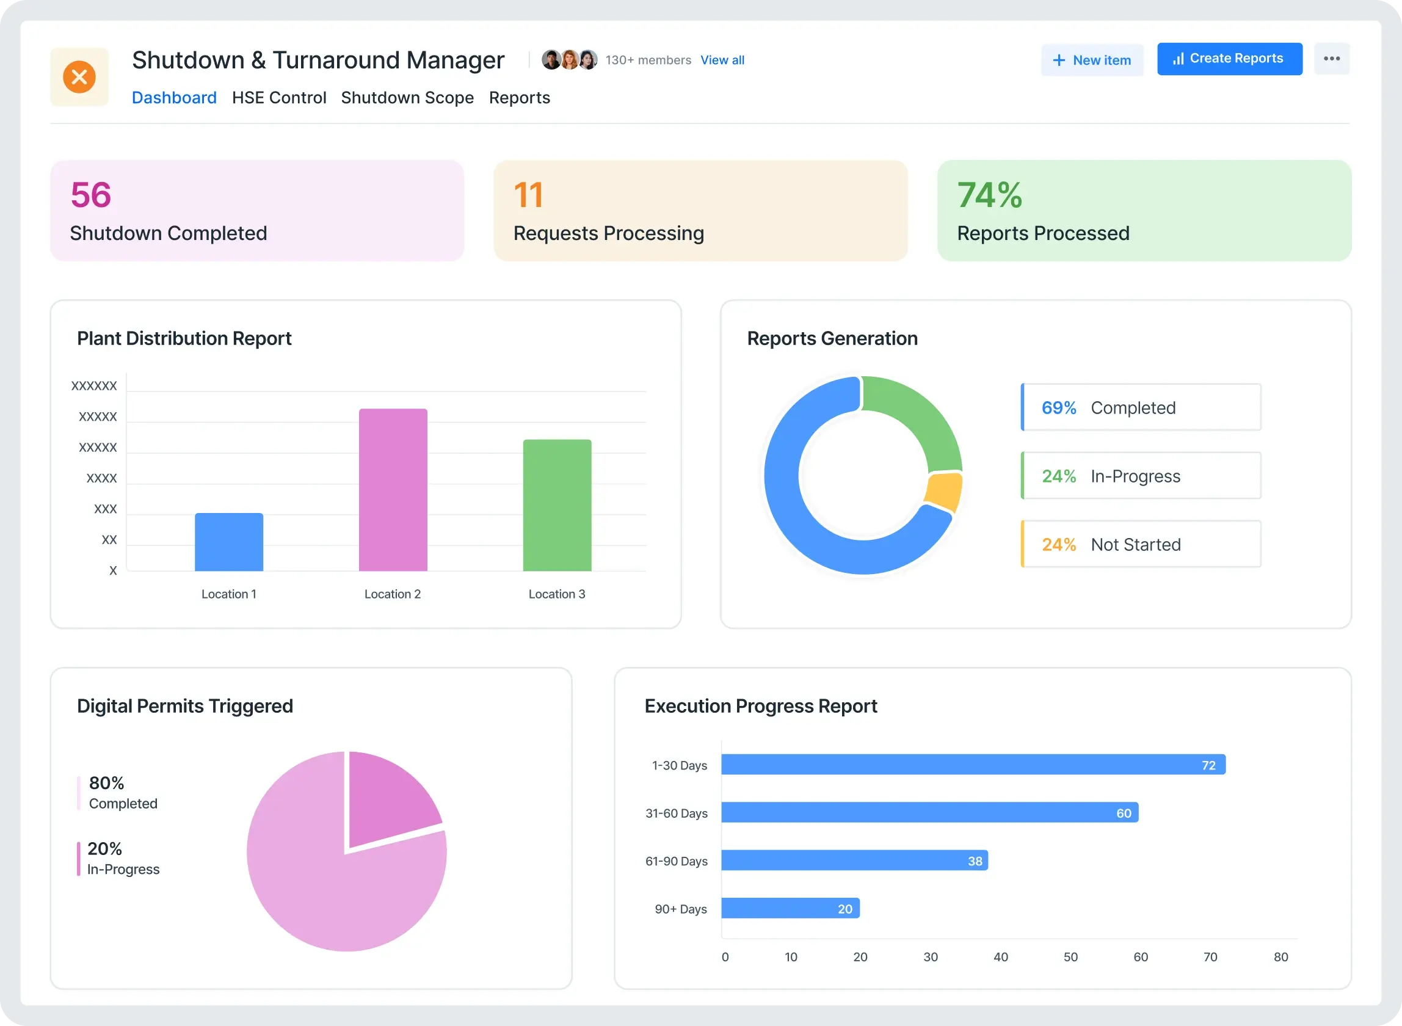Click the yellow donut chart segment
Viewport: 1402px width, 1026px height.
[x=944, y=490]
